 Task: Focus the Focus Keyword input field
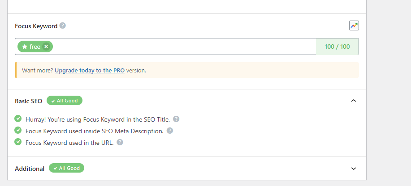[x=179, y=46]
